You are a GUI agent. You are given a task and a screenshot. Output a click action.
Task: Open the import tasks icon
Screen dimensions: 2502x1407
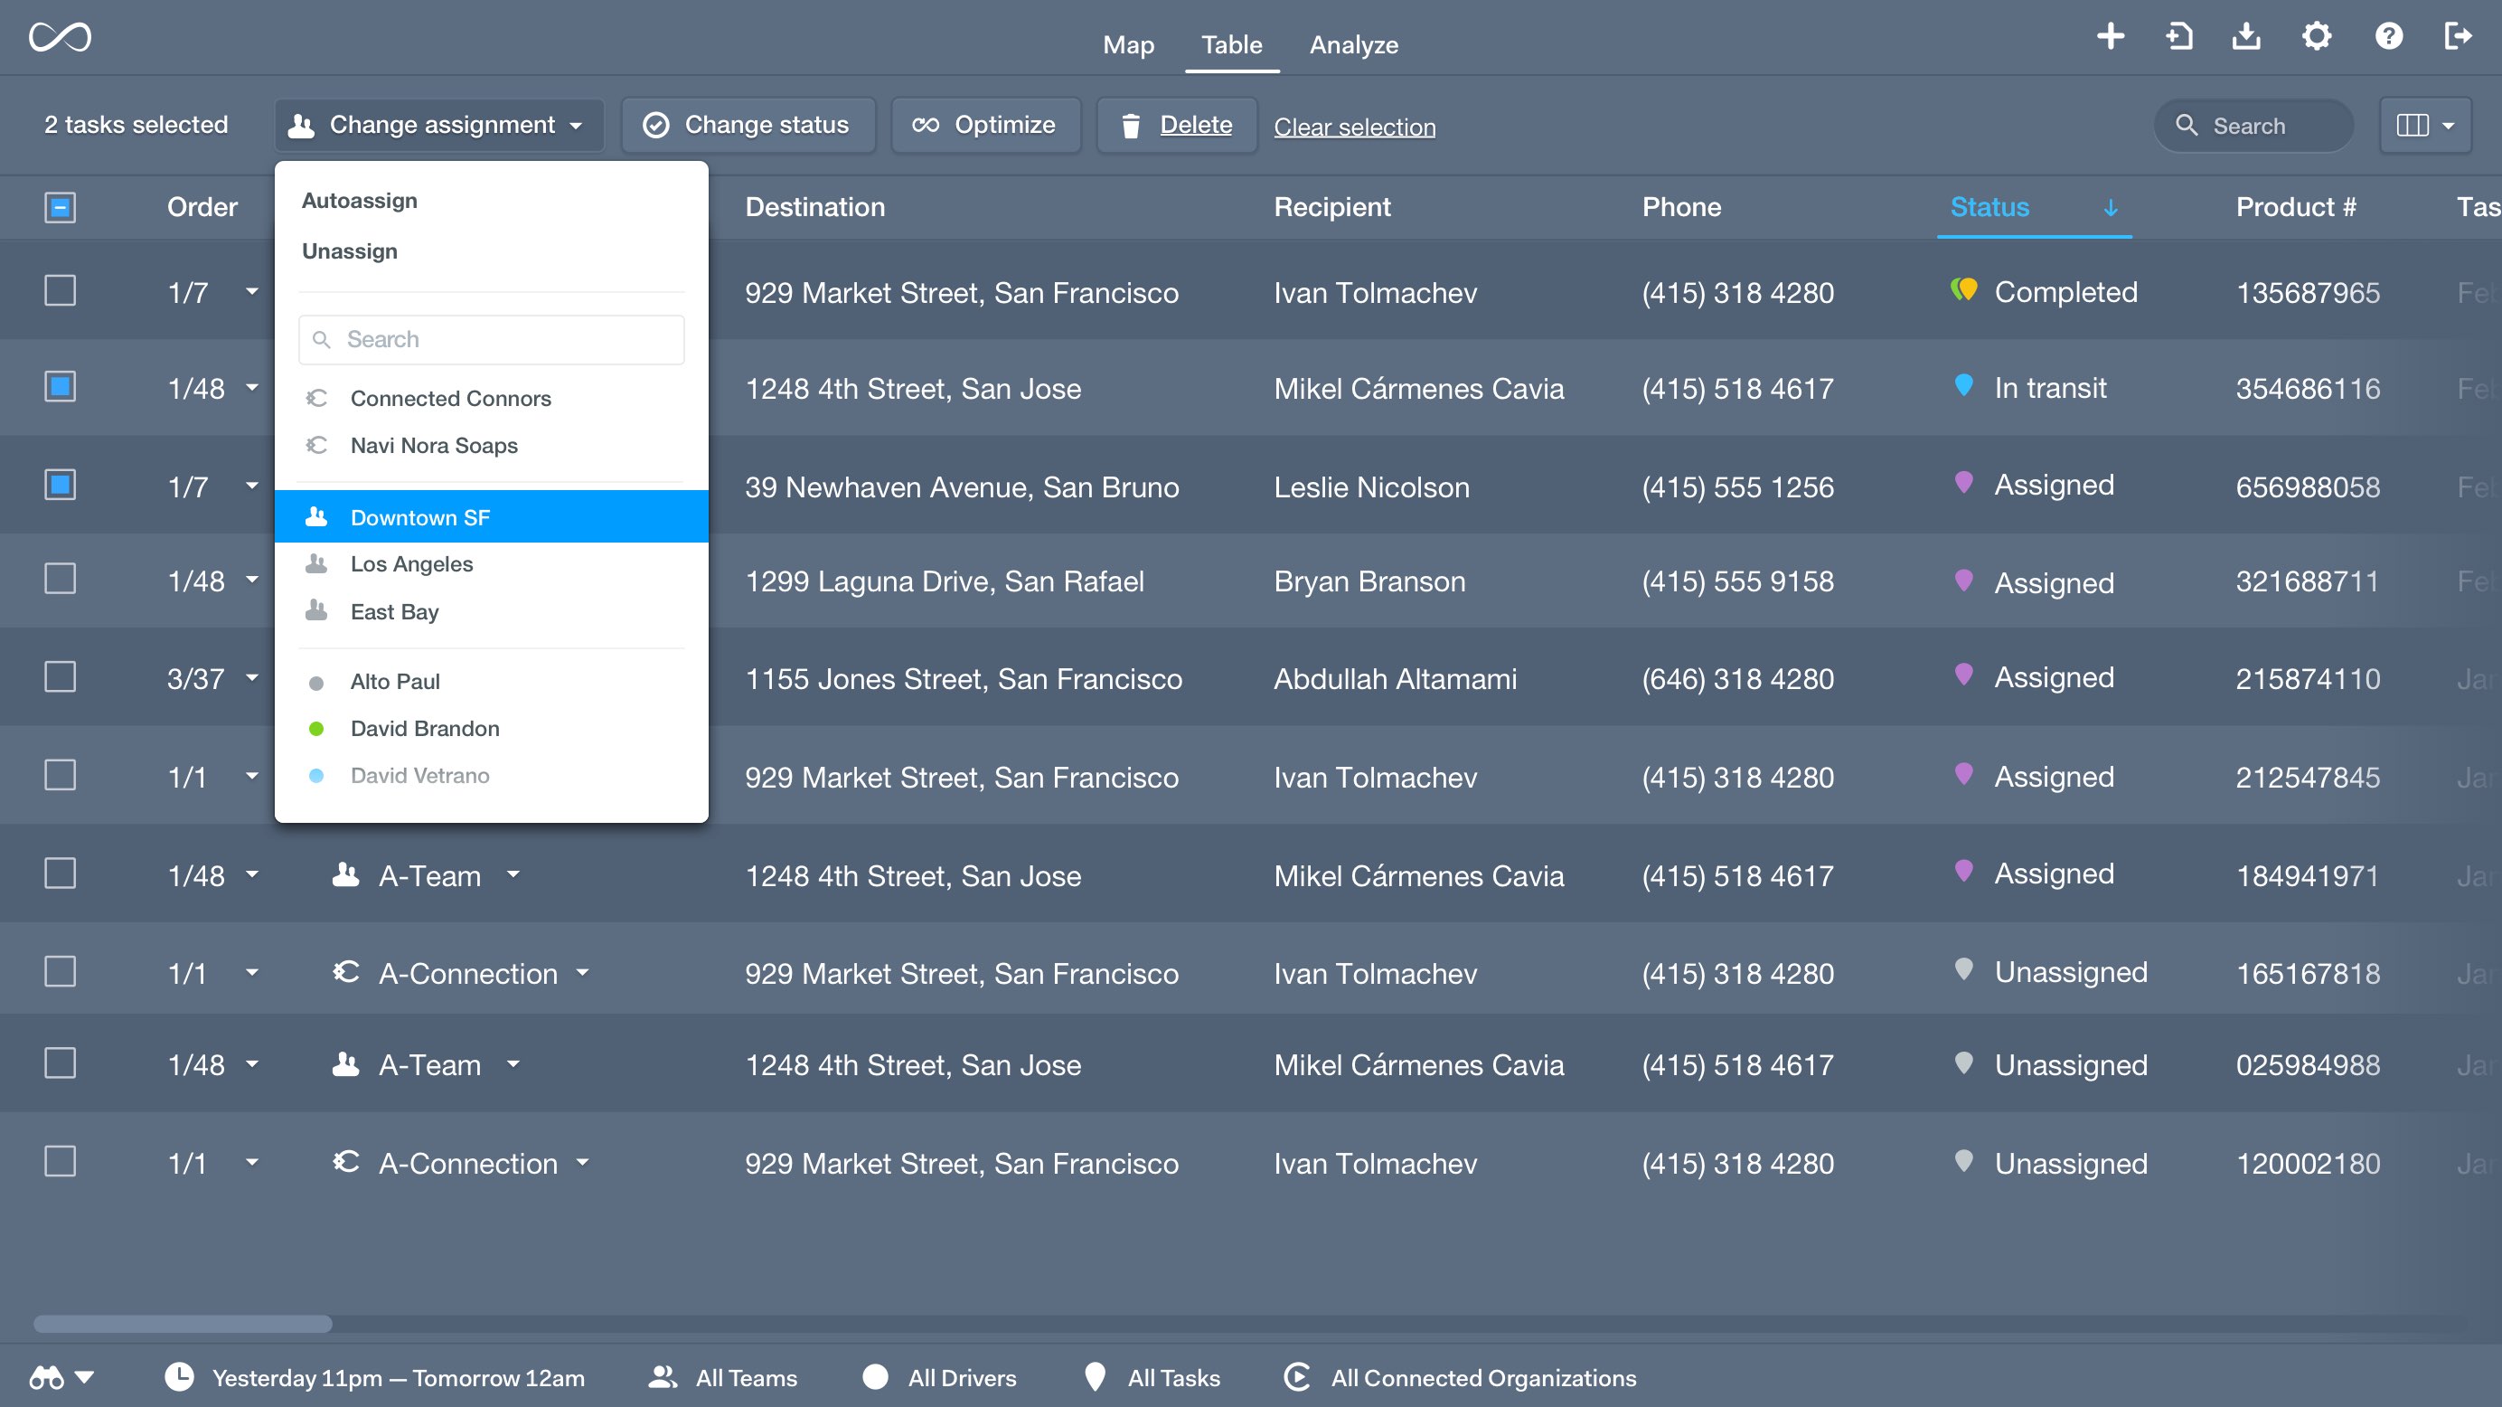click(x=2178, y=36)
